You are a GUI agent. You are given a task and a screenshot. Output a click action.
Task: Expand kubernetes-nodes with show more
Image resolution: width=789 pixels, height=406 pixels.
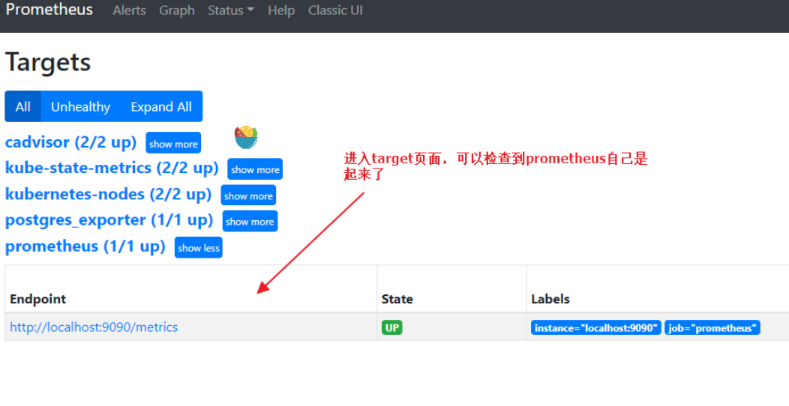(248, 196)
